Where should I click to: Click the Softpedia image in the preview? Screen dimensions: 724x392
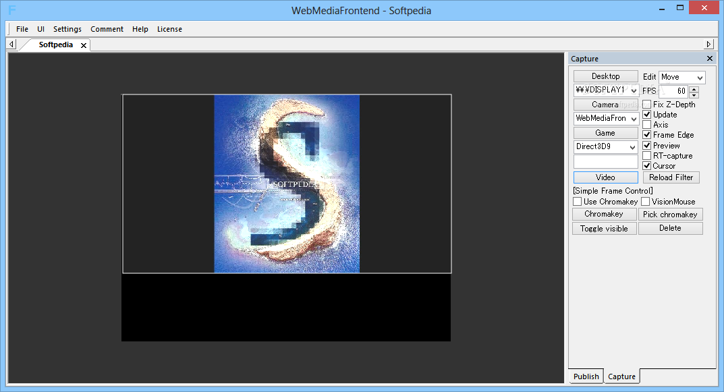click(x=287, y=184)
